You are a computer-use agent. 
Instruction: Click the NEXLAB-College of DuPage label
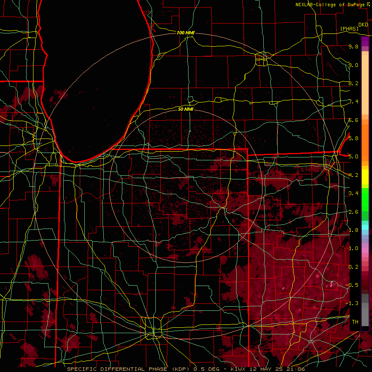330,5
